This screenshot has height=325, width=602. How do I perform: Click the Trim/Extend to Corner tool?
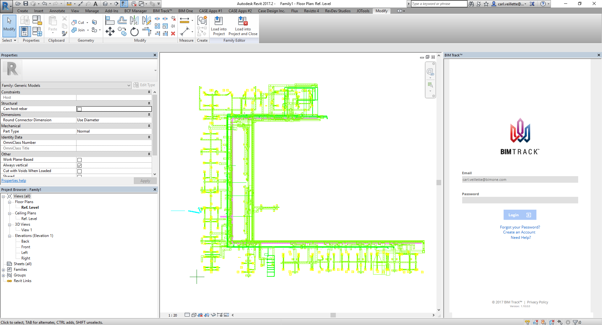tap(146, 32)
